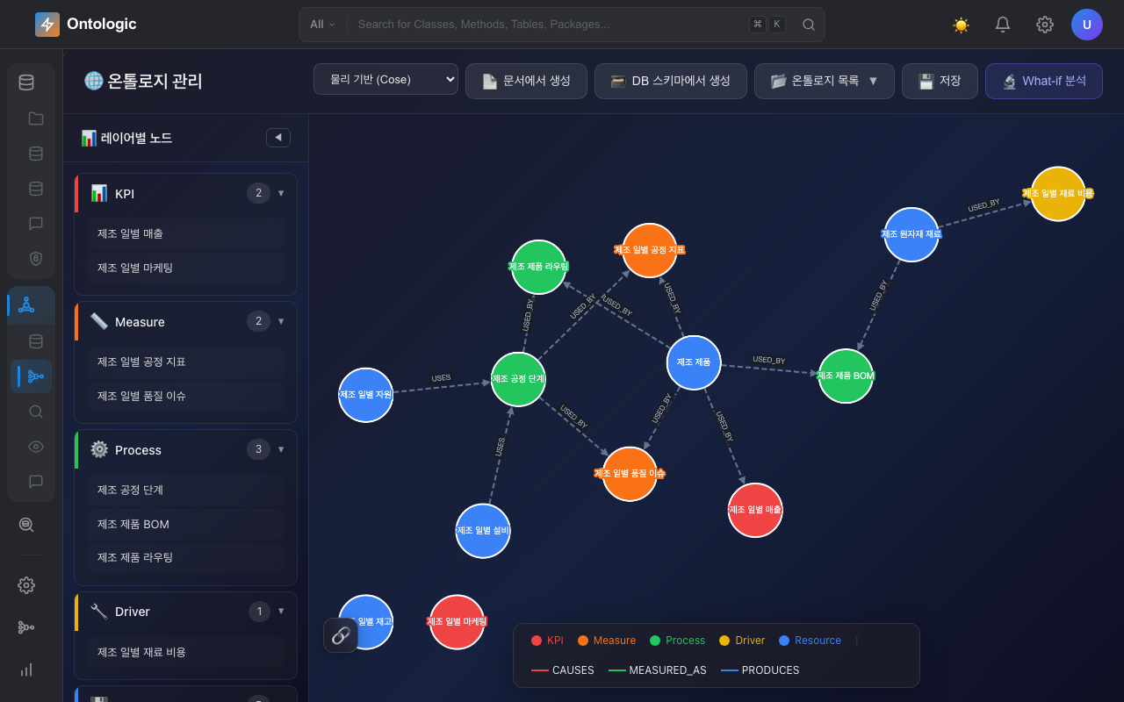Collapse the Process layer group
This screenshot has height=702, width=1124.
tap(281, 449)
